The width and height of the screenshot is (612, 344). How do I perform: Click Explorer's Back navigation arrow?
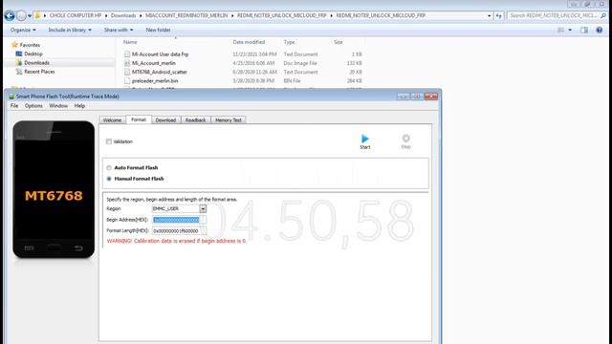click(10, 15)
